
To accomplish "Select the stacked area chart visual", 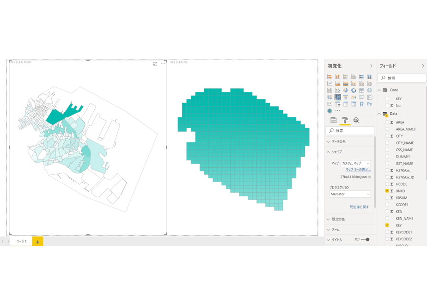I will tap(346, 83).
